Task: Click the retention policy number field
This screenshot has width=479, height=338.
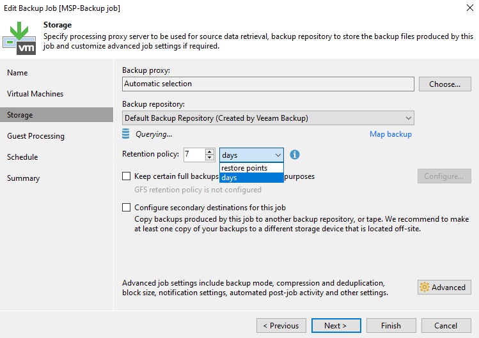Action: (x=194, y=155)
